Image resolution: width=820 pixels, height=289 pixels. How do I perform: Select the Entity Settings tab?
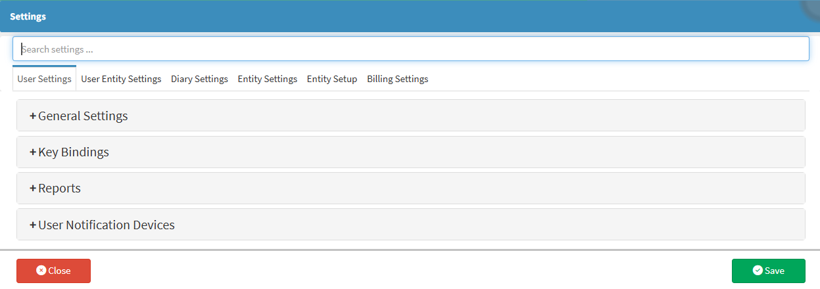268,79
